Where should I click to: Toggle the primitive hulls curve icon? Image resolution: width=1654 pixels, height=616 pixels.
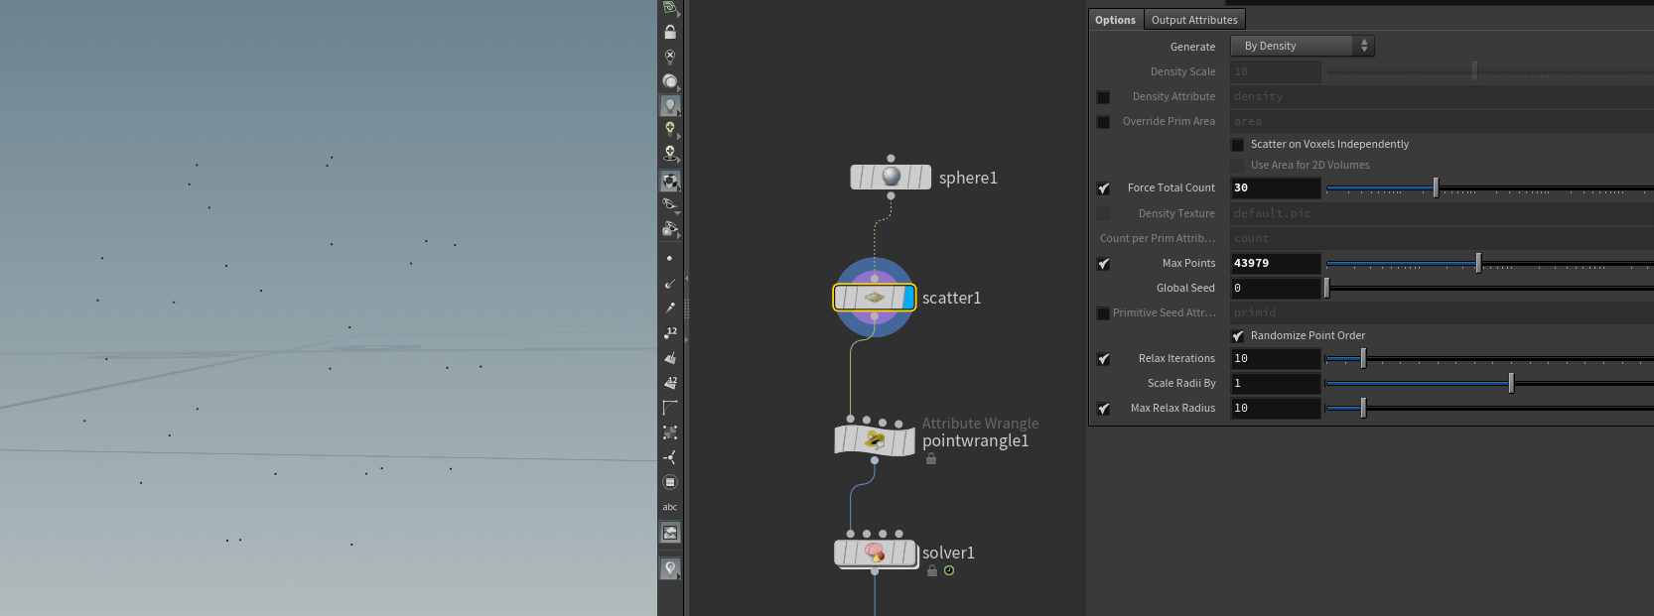[670, 407]
